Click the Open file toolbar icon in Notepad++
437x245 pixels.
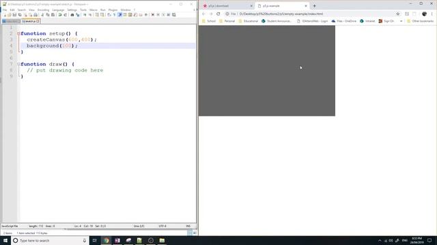[9, 15]
